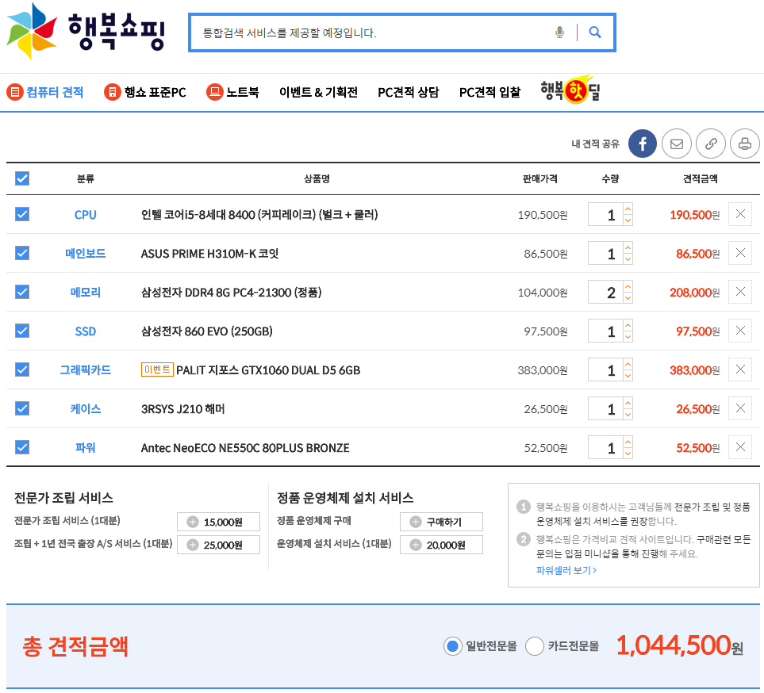Open the PC견적 입찰 menu

pos(489,92)
